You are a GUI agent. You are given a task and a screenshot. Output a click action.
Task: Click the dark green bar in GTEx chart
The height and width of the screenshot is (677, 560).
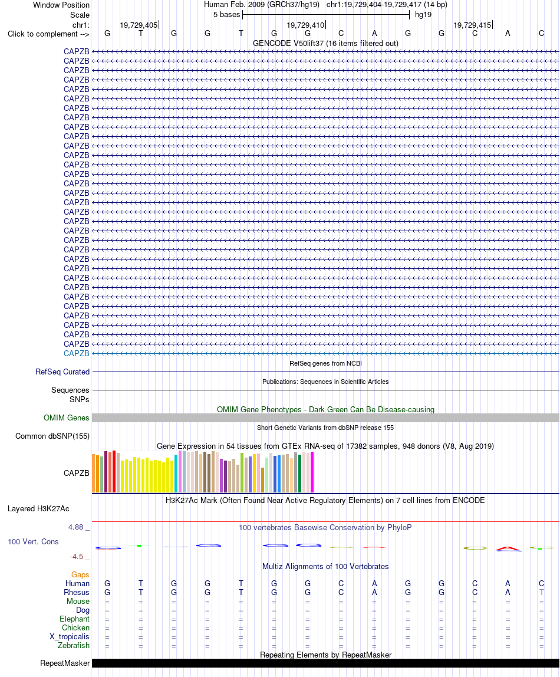[x=299, y=473]
